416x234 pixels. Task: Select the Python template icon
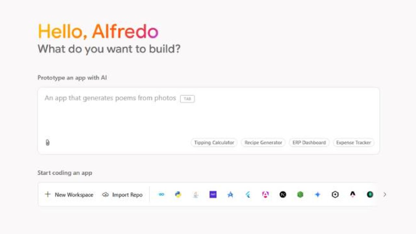178,194
